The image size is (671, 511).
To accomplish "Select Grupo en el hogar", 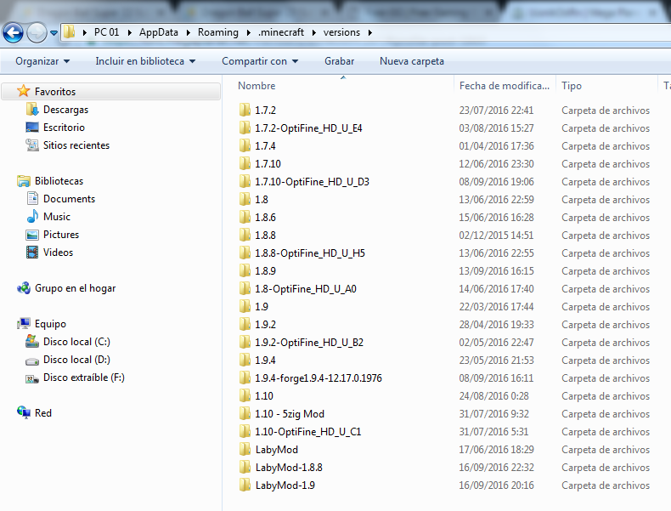I will [76, 288].
